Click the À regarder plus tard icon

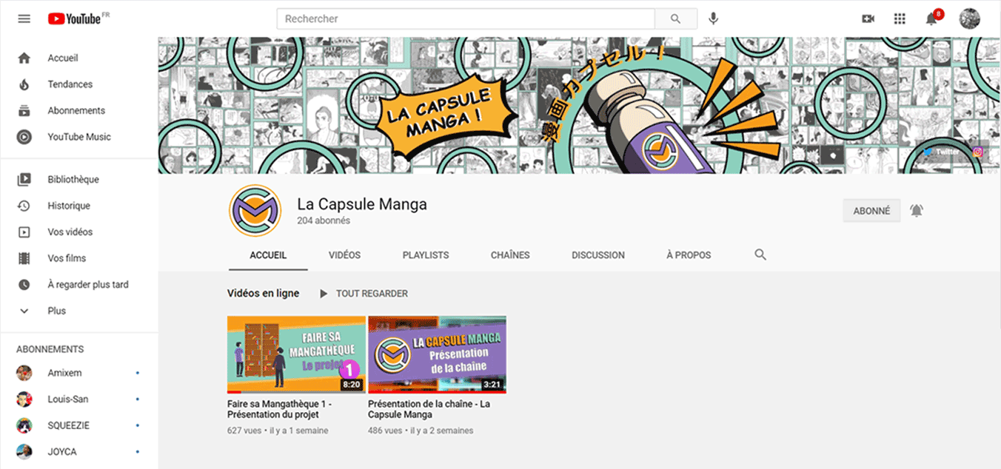pyautogui.click(x=24, y=284)
